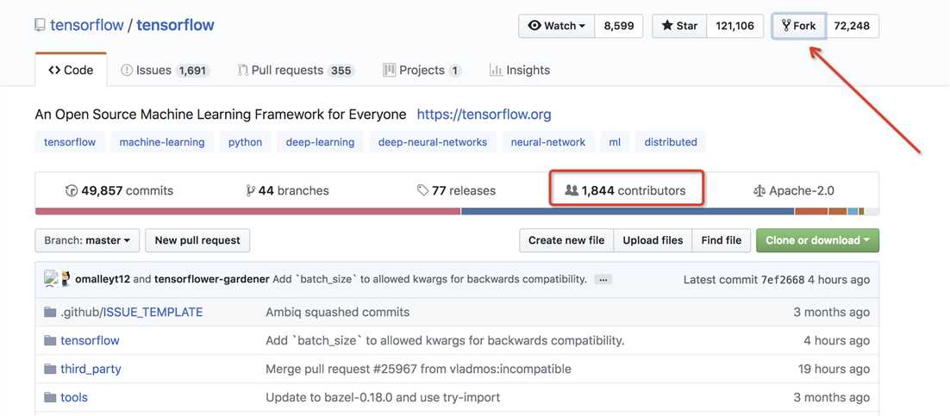The width and height of the screenshot is (950, 416).
Task: Open the latest commit 7ef2668
Action: [783, 280]
